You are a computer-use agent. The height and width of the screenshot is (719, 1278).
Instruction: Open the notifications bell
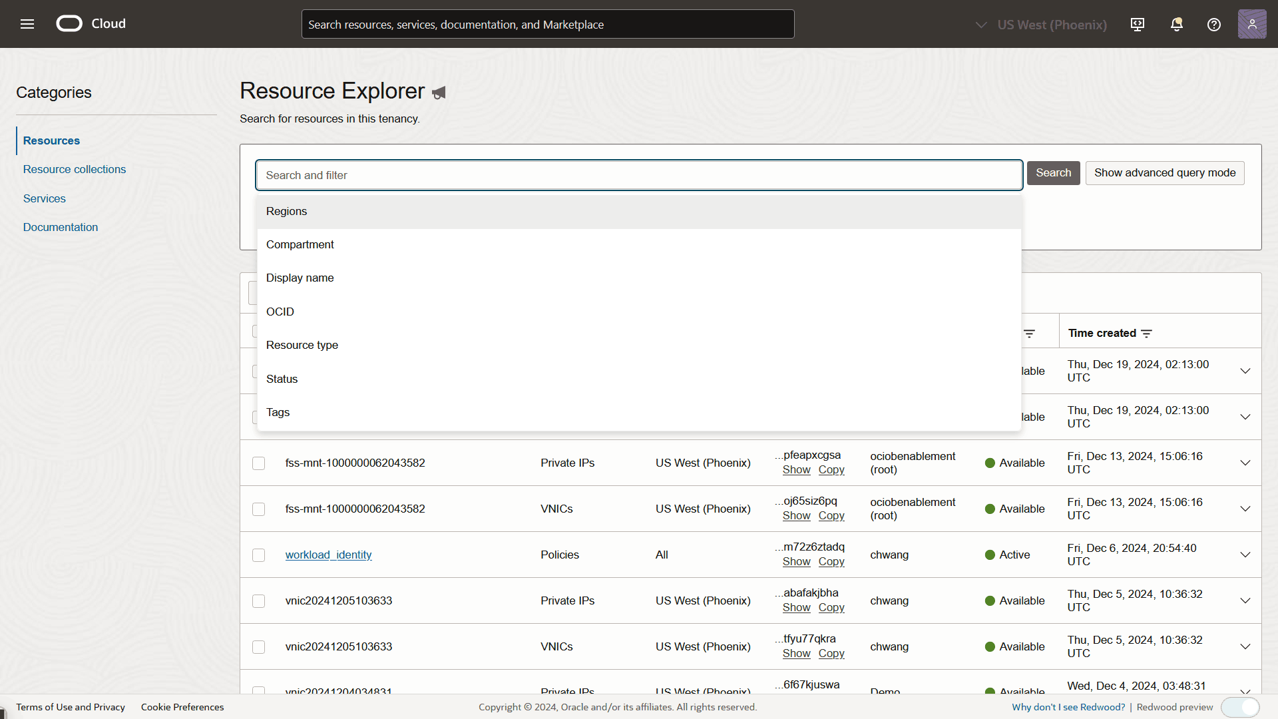pyautogui.click(x=1176, y=25)
